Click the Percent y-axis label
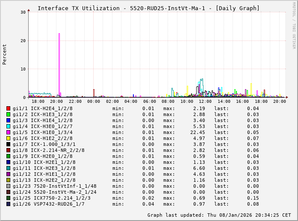 tap(4, 55)
